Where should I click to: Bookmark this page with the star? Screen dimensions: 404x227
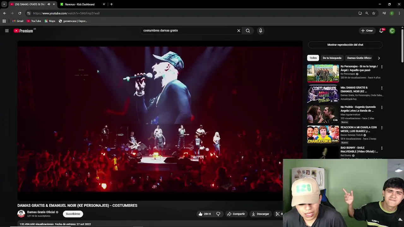point(374,13)
